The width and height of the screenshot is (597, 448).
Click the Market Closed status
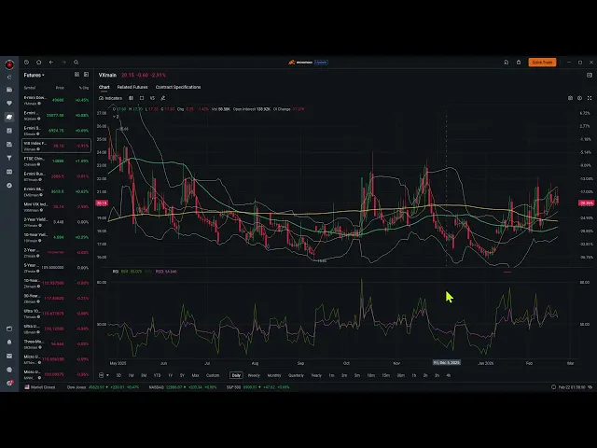click(x=40, y=387)
